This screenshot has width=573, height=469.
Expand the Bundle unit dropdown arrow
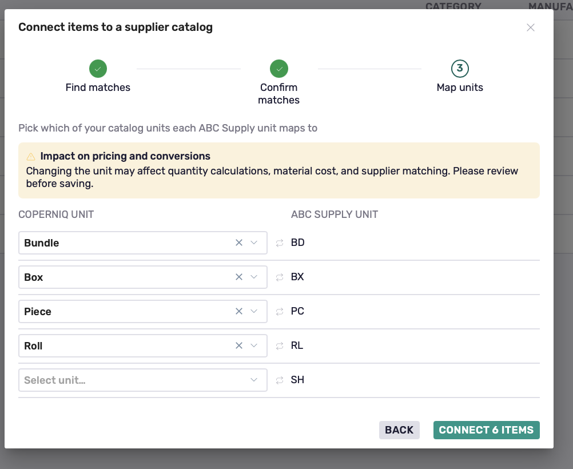click(254, 243)
